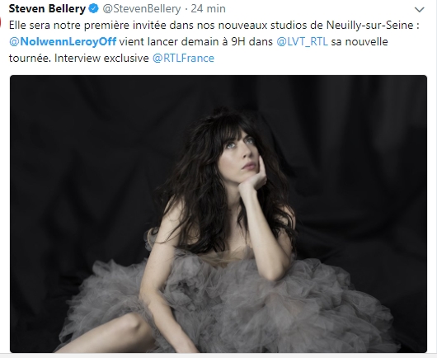Visit the @RTLFrance mention
This screenshot has height=358, width=437.
[183, 58]
